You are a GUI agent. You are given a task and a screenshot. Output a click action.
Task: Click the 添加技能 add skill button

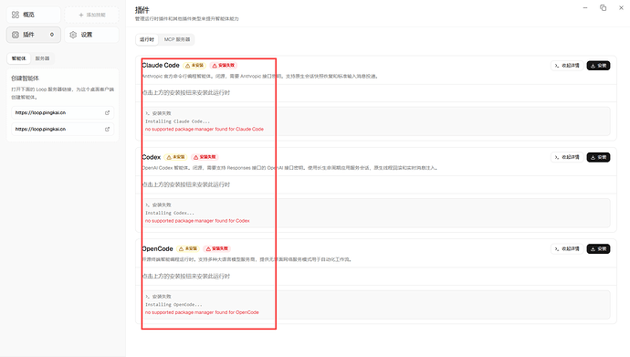click(x=91, y=15)
